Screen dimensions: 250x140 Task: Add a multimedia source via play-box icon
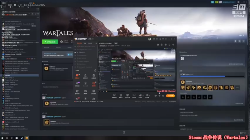[134, 95]
